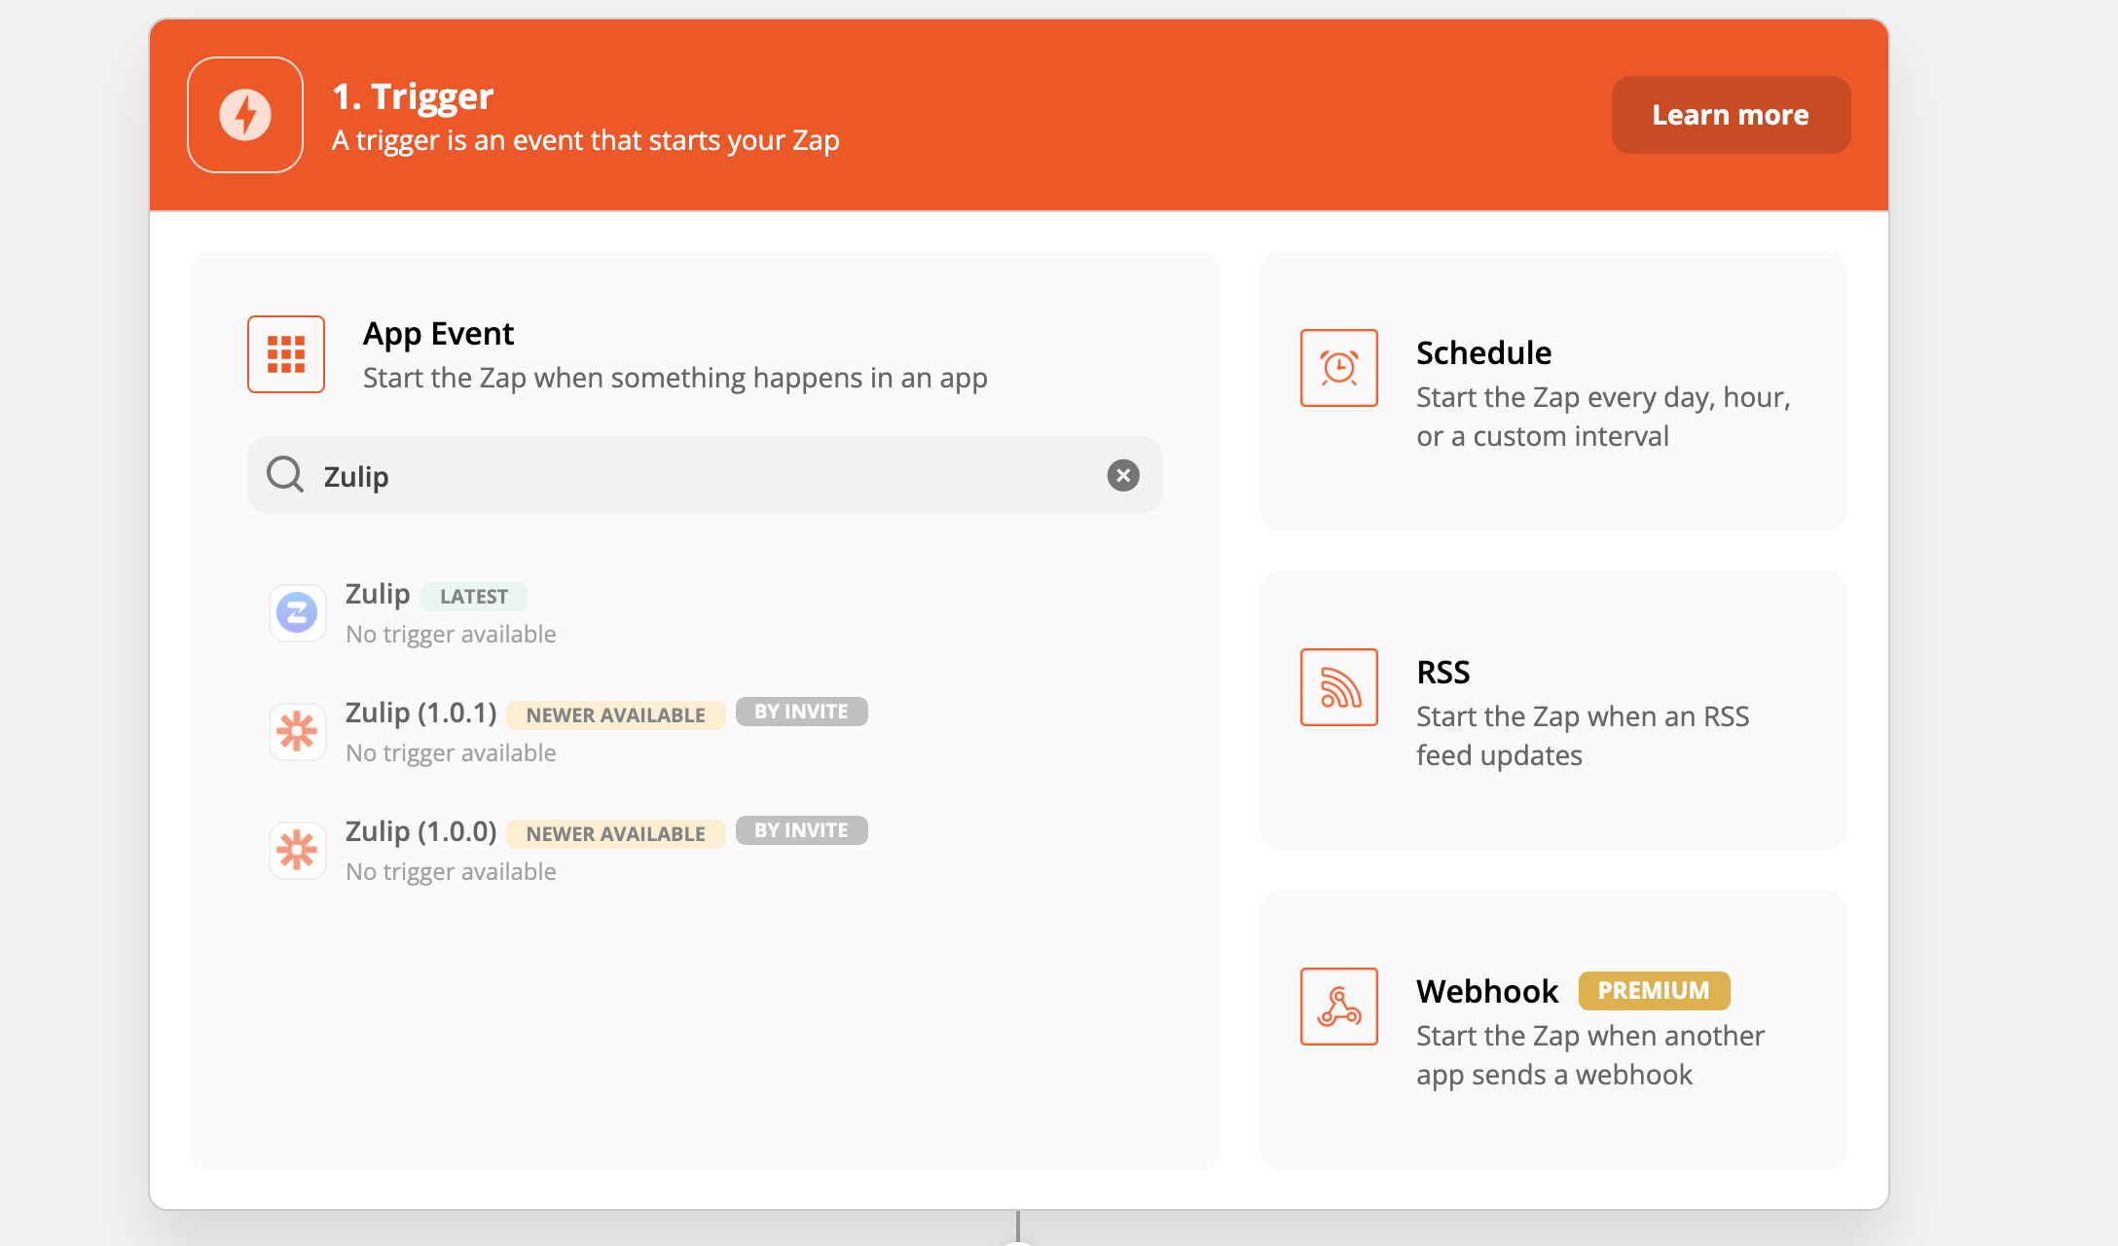This screenshot has height=1246, width=2118.
Task: Click the Zapier logo beside Zulip (1.0.1)
Action: point(297,731)
